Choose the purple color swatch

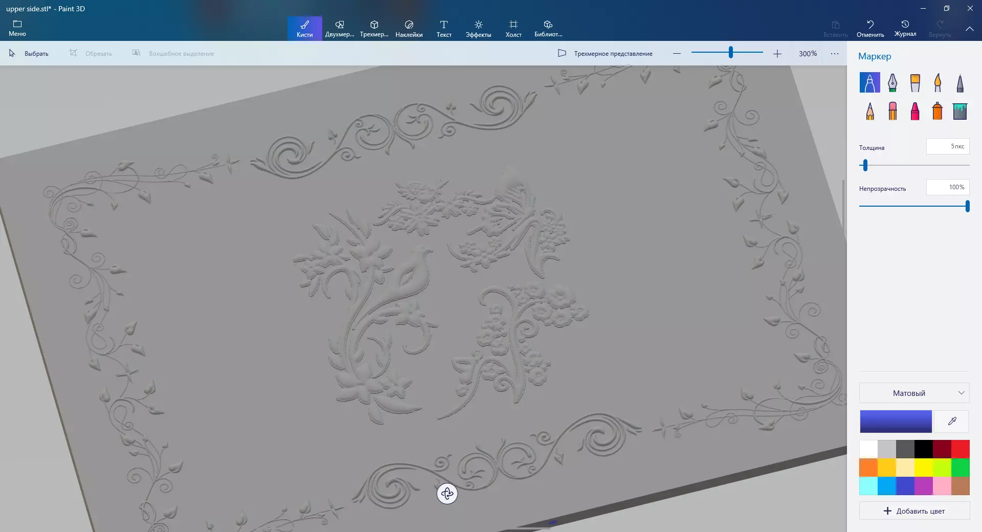click(x=924, y=486)
